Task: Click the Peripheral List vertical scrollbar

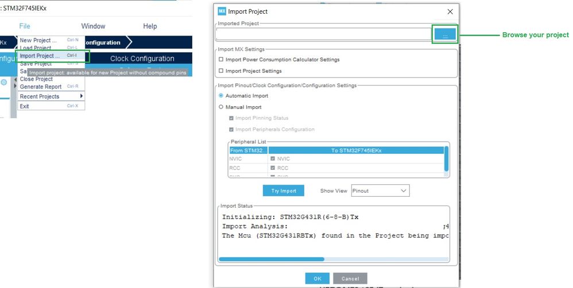Action: pos(446,159)
